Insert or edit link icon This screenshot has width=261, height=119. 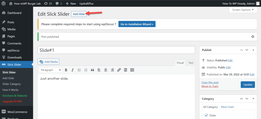click(x=119, y=70)
